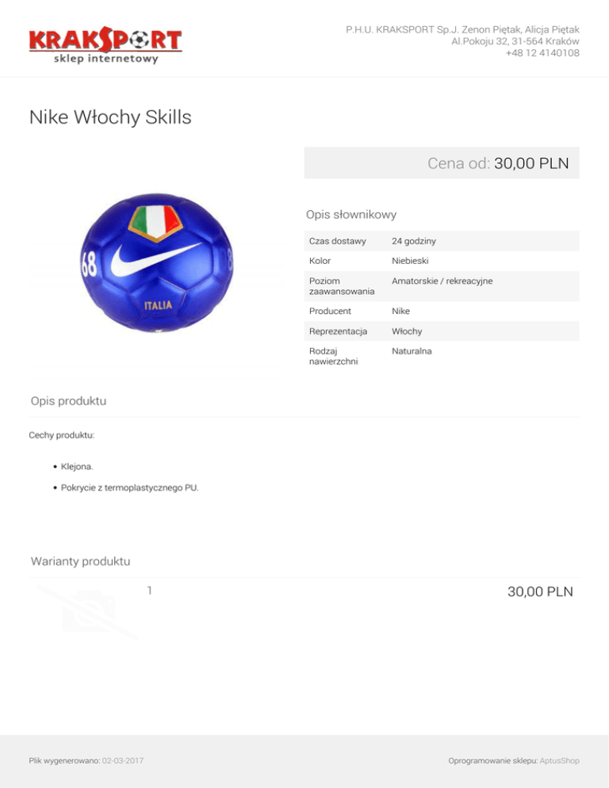Click the Kolor value Niebieski
The image size is (609, 788).
(x=410, y=261)
